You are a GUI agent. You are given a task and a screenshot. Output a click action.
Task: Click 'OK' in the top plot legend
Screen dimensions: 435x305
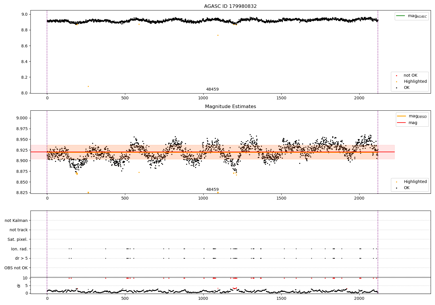point(407,88)
